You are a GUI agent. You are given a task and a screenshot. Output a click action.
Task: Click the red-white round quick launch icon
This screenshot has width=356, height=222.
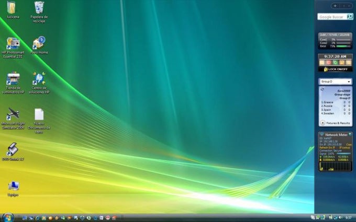[x=108, y=218]
